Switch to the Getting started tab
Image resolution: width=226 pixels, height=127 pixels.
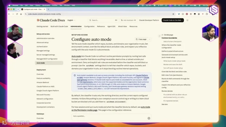tap(42, 27)
